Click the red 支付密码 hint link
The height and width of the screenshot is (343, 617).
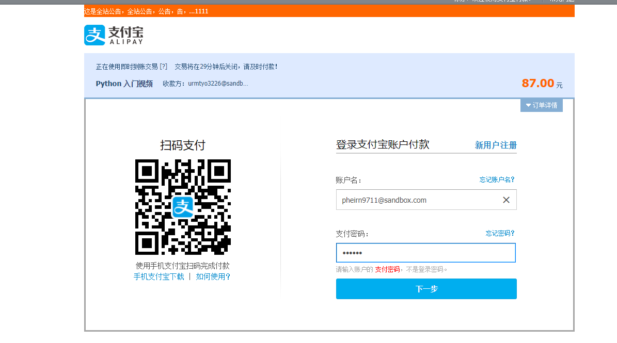pos(387,269)
